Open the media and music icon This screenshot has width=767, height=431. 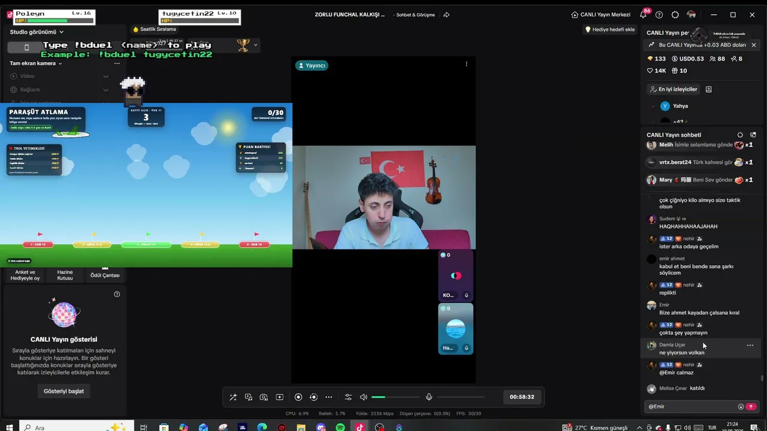[249, 397]
